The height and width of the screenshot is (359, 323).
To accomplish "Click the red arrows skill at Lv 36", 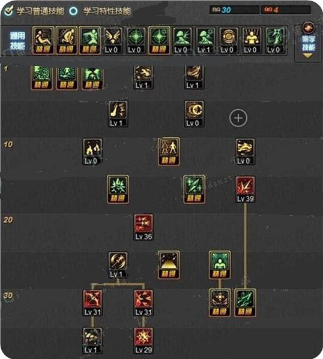I will [143, 227].
